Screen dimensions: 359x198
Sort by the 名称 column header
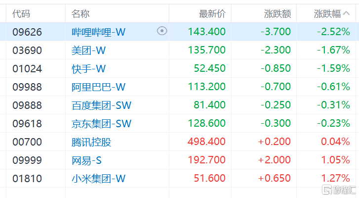pyautogui.click(x=80, y=13)
